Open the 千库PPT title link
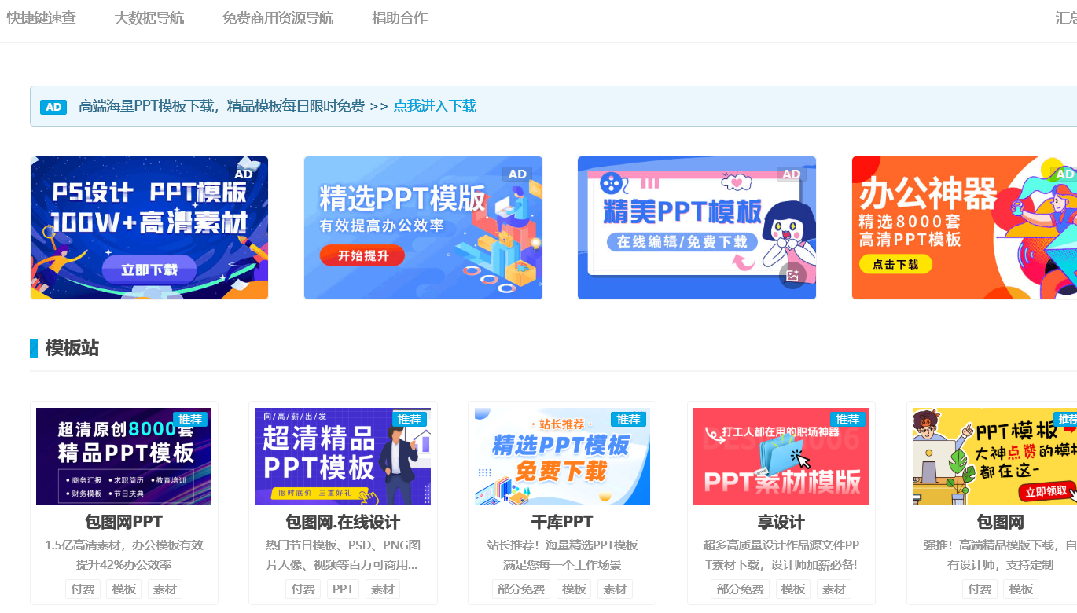Image resolution: width=1077 pixels, height=613 pixels. click(561, 523)
